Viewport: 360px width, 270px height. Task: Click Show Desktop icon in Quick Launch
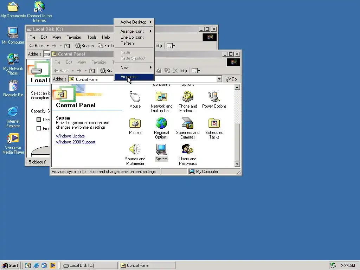pos(28,265)
